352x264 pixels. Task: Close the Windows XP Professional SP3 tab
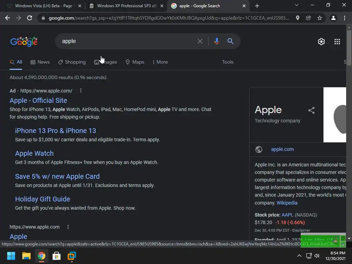click(162, 6)
